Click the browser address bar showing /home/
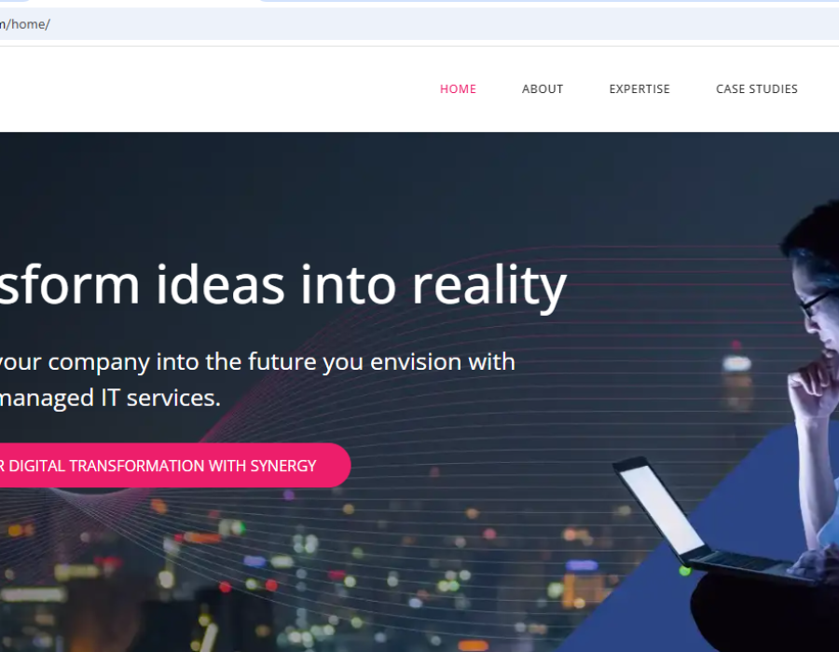Screen dimensions: 839x652 (x=419, y=24)
